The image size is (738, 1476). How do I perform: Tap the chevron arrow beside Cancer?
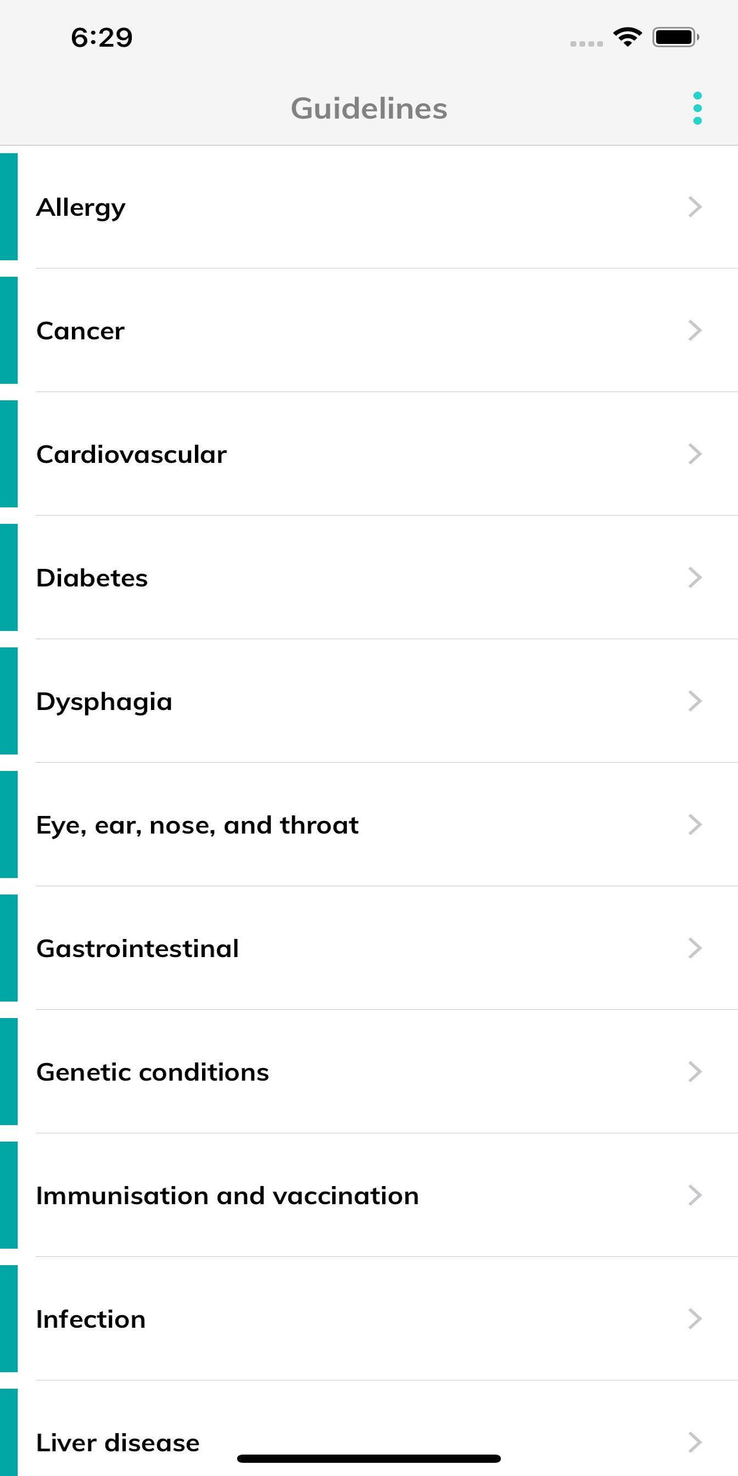[x=695, y=331]
